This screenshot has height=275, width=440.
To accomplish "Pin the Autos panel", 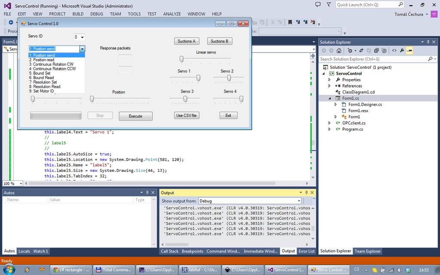I will [147, 192].
